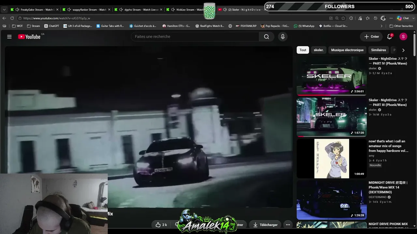Image resolution: width=417 pixels, height=234 pixels.
Task: Click the browser address bar URL
Action: (x=57, y=18)
